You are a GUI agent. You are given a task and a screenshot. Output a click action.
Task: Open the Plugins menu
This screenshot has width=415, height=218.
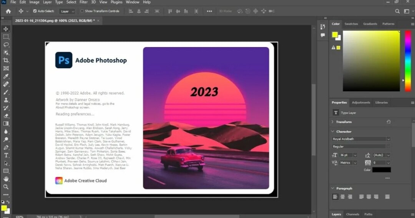click(x=116, y=2)
